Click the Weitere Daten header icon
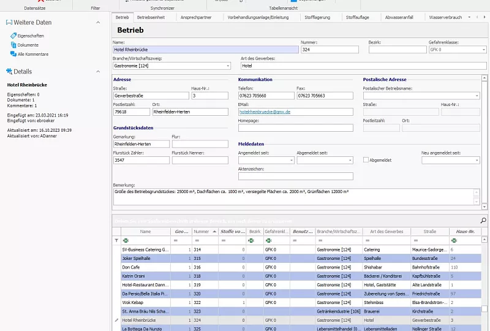The height and width of the screenshot is (331, 490). pos(9,22)
